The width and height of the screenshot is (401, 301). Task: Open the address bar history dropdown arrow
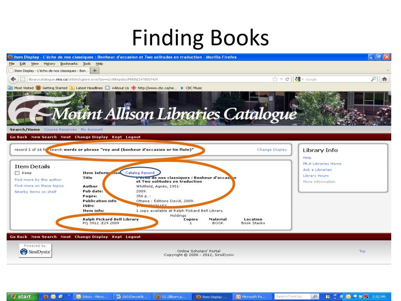pyautogui.click(x=281, y=79)
